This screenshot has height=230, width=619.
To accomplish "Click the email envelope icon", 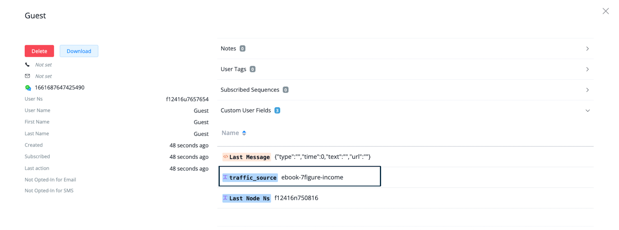I will pyautogui.click(x=27, y=76).
